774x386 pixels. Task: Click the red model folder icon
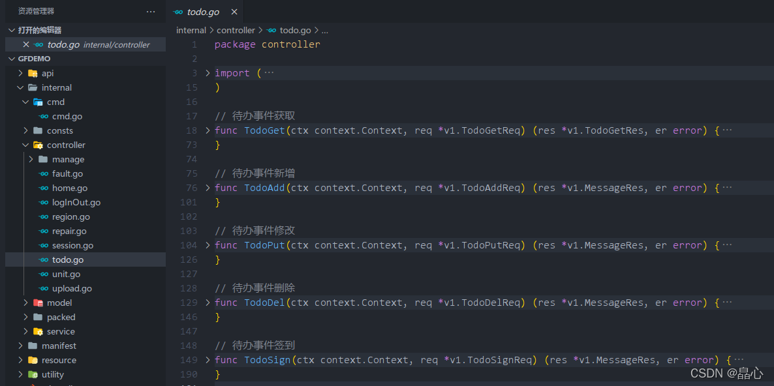pyautogui.click(x=37, y=303)
